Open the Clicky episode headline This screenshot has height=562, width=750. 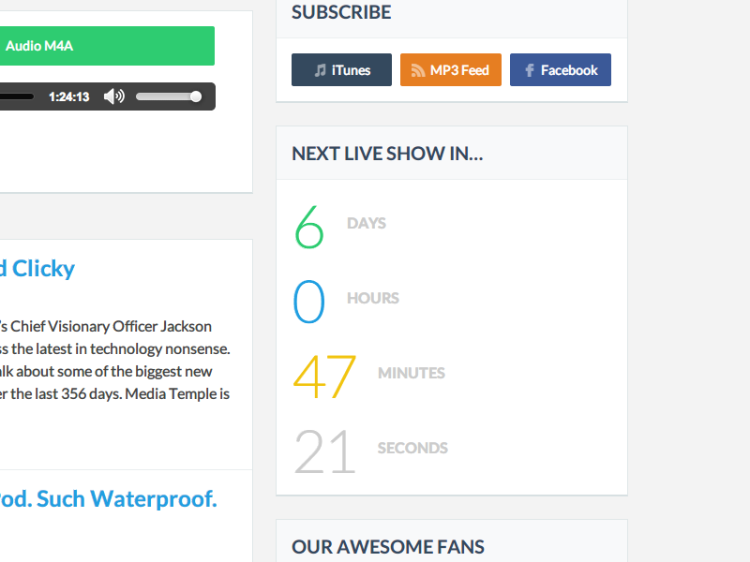pyautogui.click(x=37, y=269)
